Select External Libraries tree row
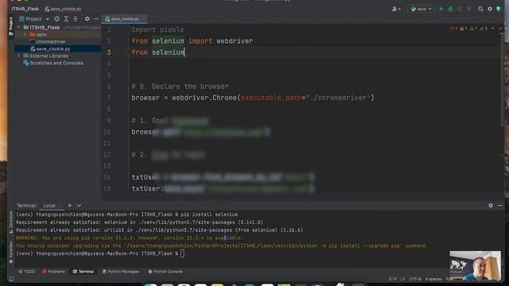Image resolution: width=509 pixels, height=286 pixels. click(x=49, y=56)
